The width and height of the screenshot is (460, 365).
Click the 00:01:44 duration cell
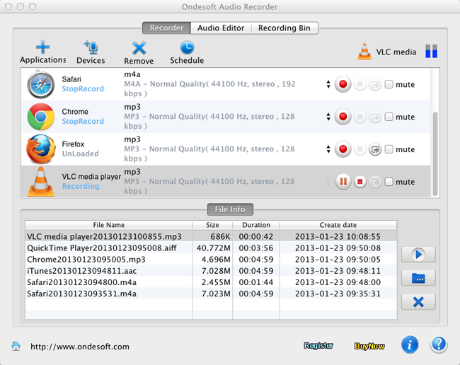(256, 282)
